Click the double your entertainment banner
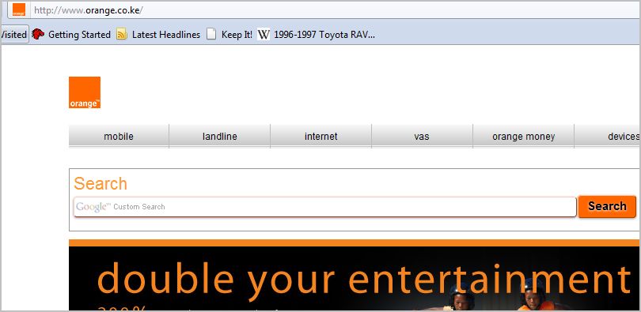 (355, 276)
